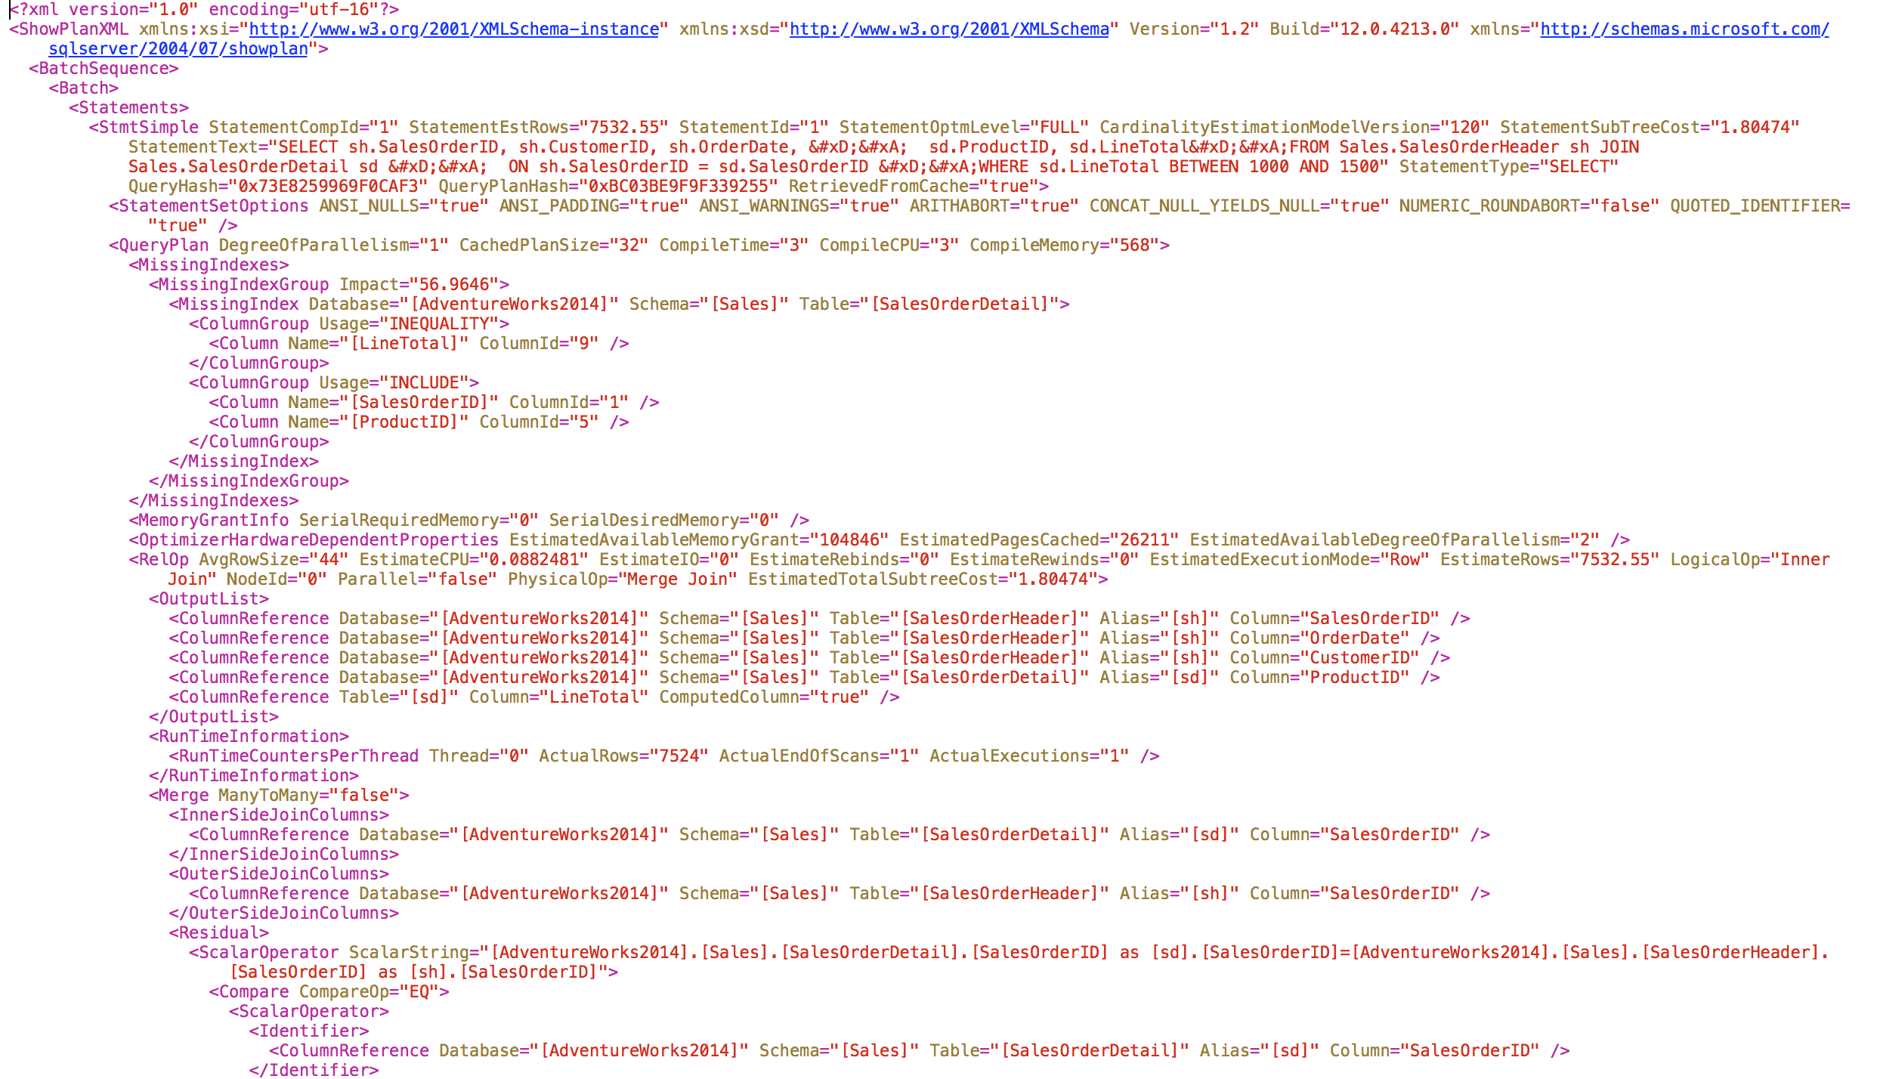This screenshot has height=1079, width=1877.
Task: Click the CardinalityEstimationModelVersion value 120
Action: (x=1464, y=127)
